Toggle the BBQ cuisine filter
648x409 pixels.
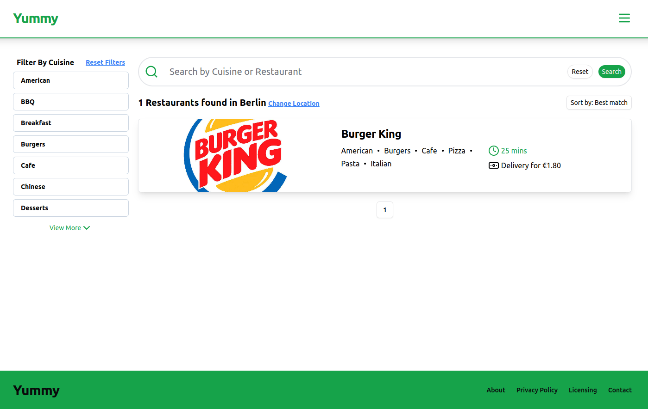[71, 102]
